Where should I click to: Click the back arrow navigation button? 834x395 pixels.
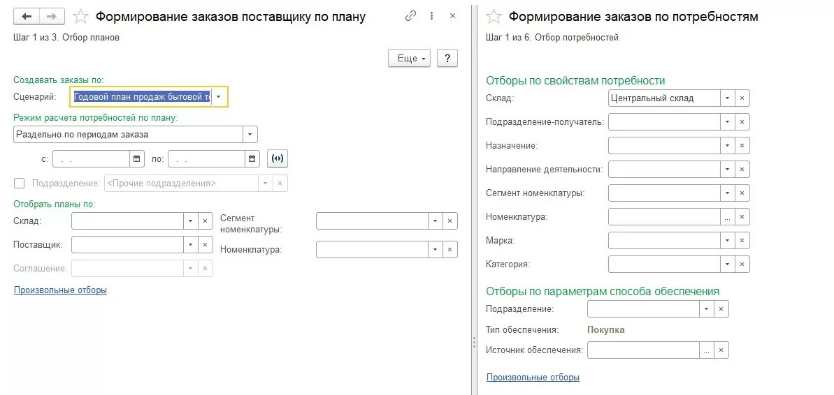pos(26,17)
